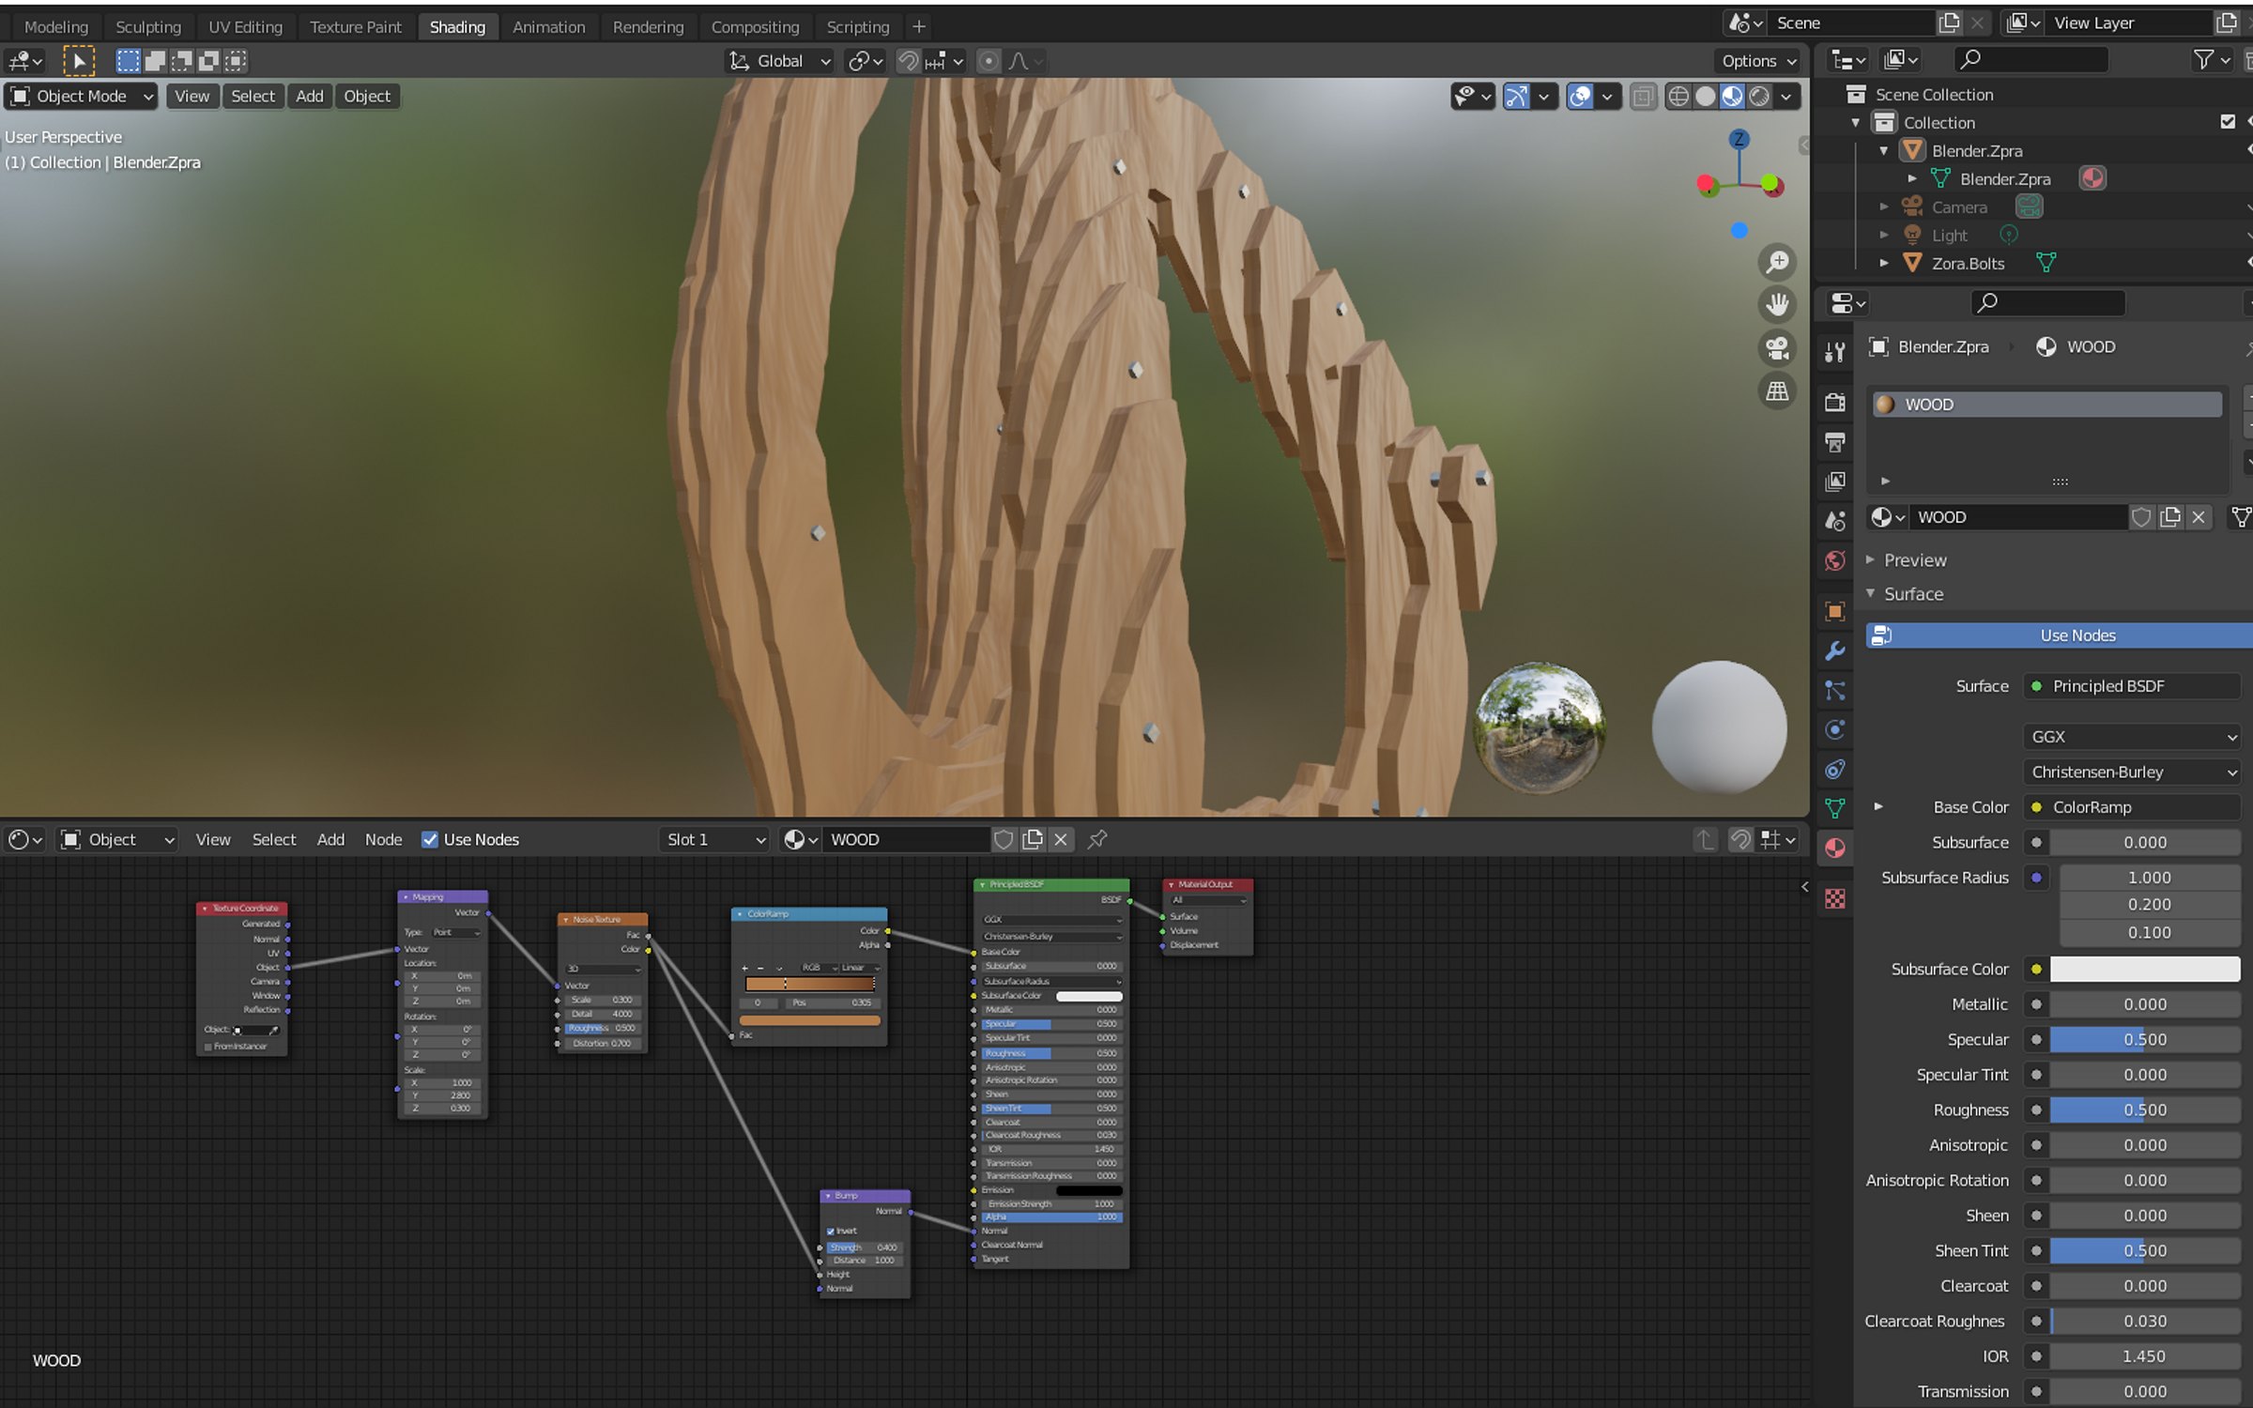The image size is (2253, 1408).
Task: Adjust the Roughness slider
Action: [x=2145, y=1110]
